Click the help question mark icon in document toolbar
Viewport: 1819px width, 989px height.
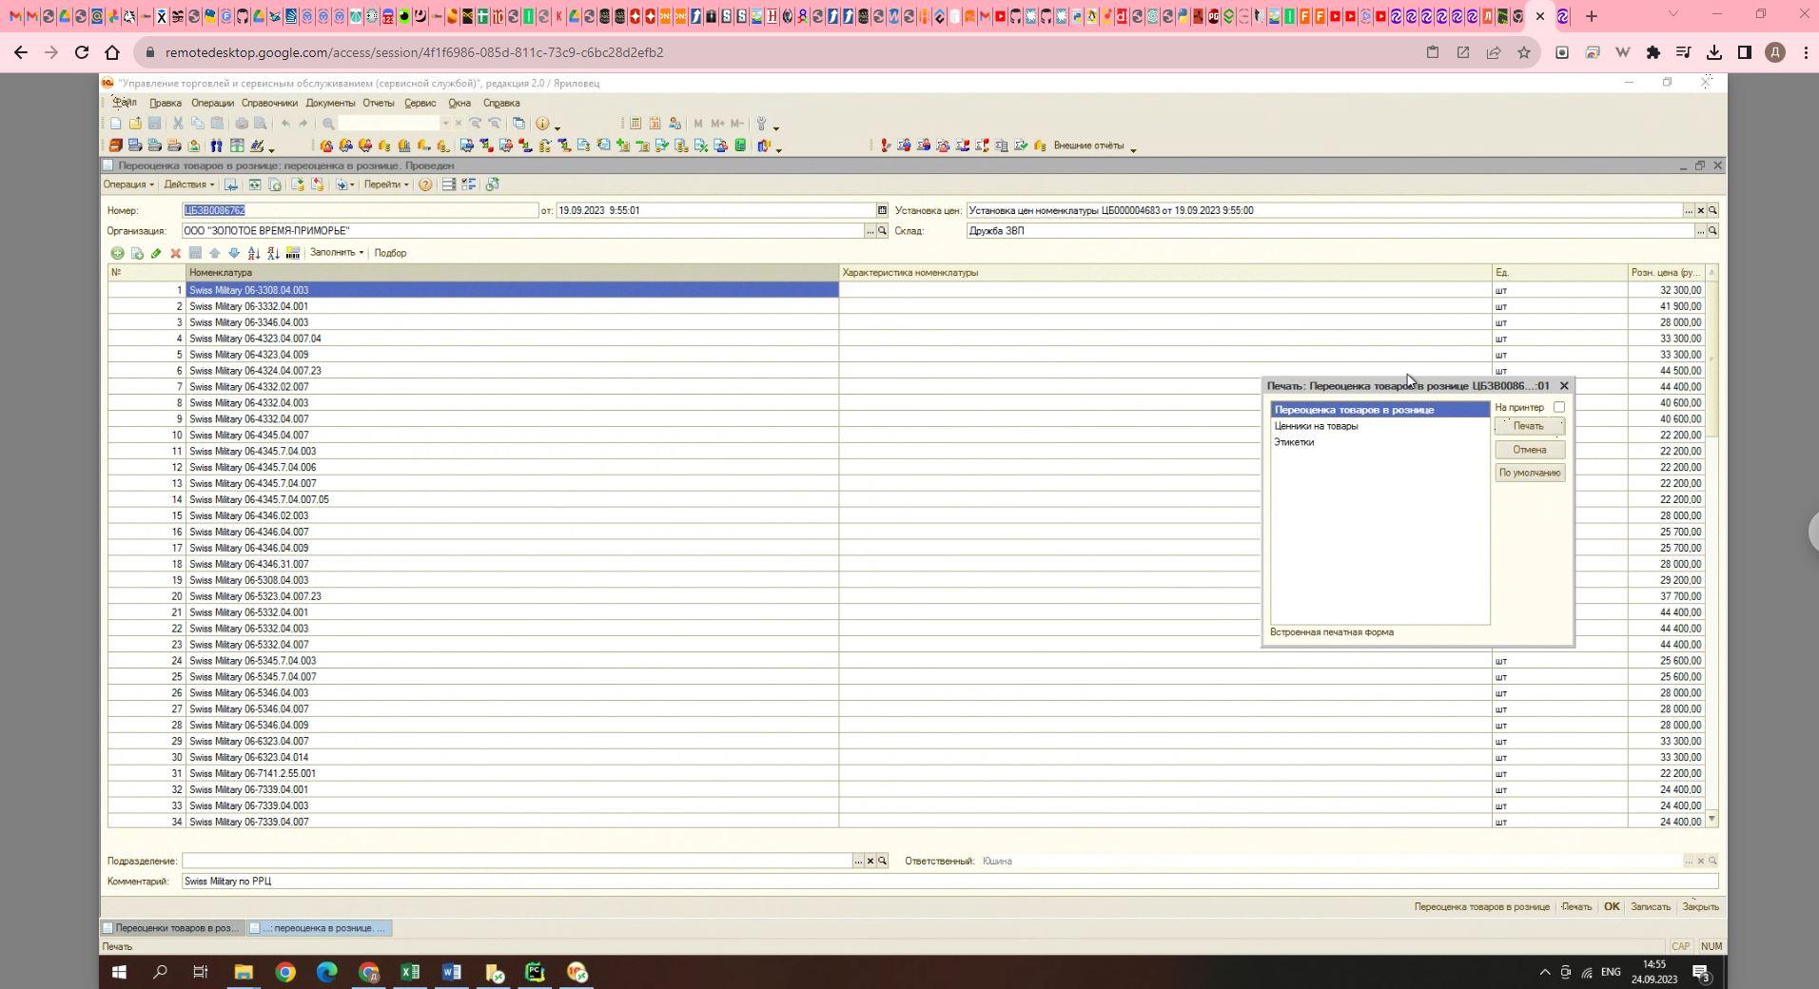pos(425,184)
